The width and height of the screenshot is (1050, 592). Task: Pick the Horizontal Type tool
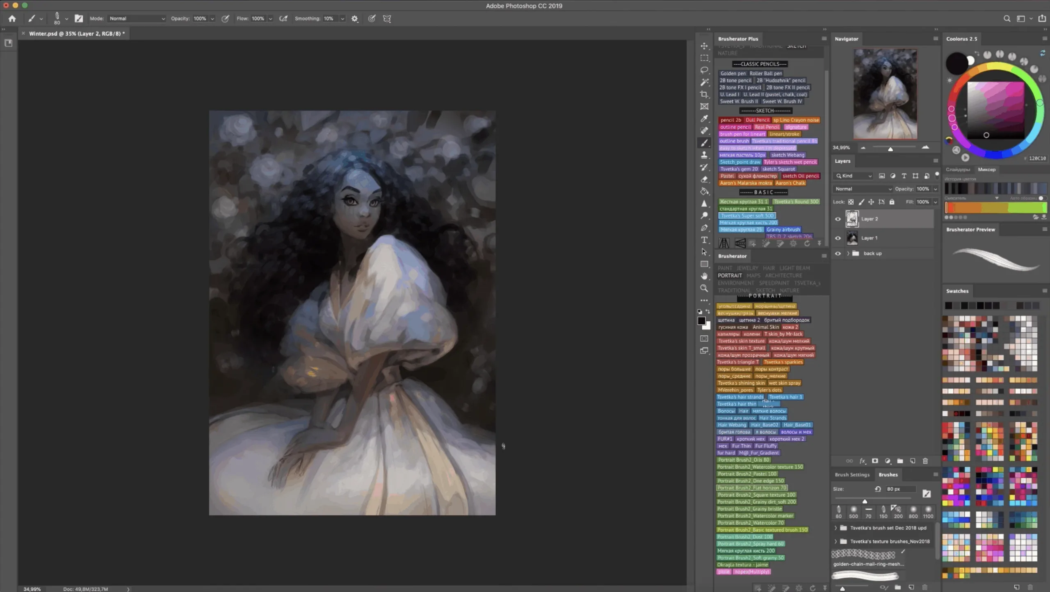coord(705,240)
